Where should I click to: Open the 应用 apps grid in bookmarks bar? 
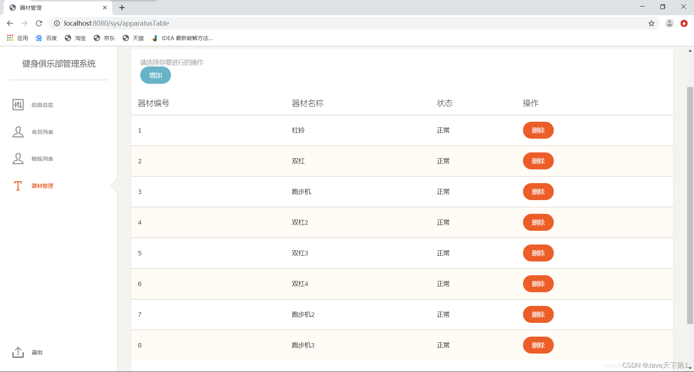point(17,38)
